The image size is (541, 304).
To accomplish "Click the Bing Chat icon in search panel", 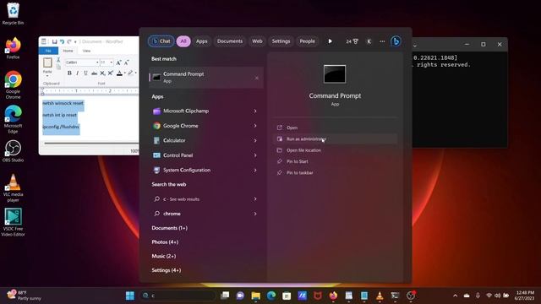I will point(396,41).
